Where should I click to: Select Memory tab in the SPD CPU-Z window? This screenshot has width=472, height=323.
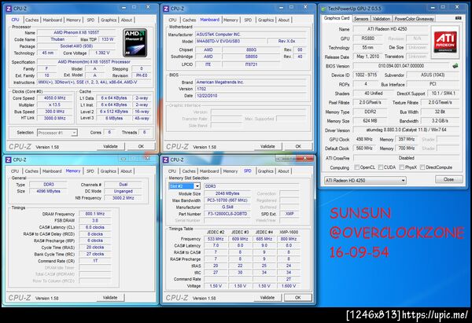pyautogui.click(x=230, y=171)
